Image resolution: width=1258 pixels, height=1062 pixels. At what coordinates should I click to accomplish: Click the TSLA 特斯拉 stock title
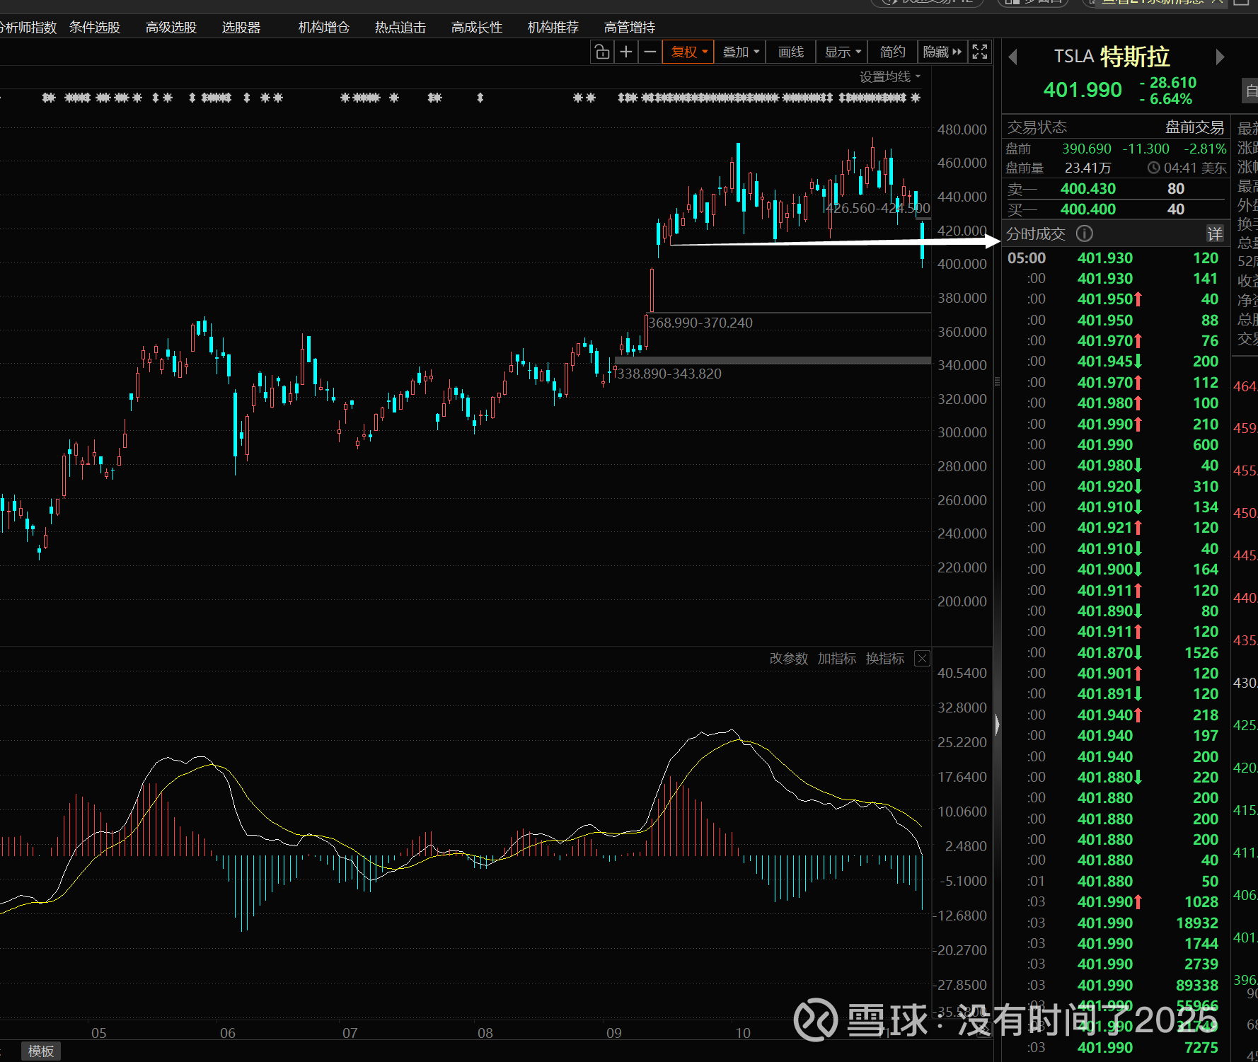click(1112, 57)
